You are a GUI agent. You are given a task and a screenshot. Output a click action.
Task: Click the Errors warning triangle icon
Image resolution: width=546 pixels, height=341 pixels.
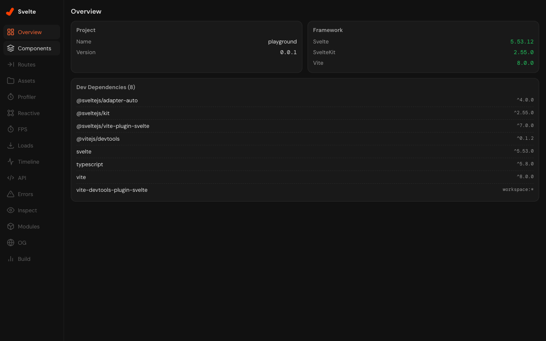[x=11, y=194]
